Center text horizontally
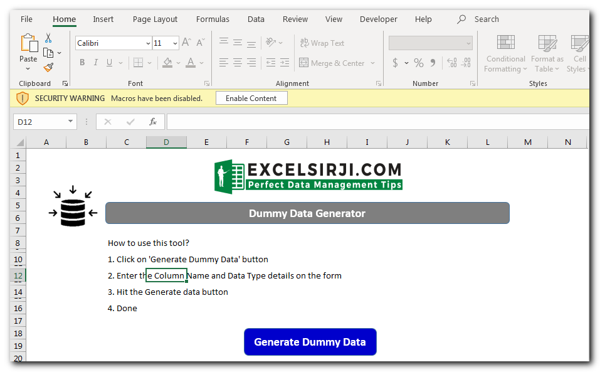 (238, 63)
